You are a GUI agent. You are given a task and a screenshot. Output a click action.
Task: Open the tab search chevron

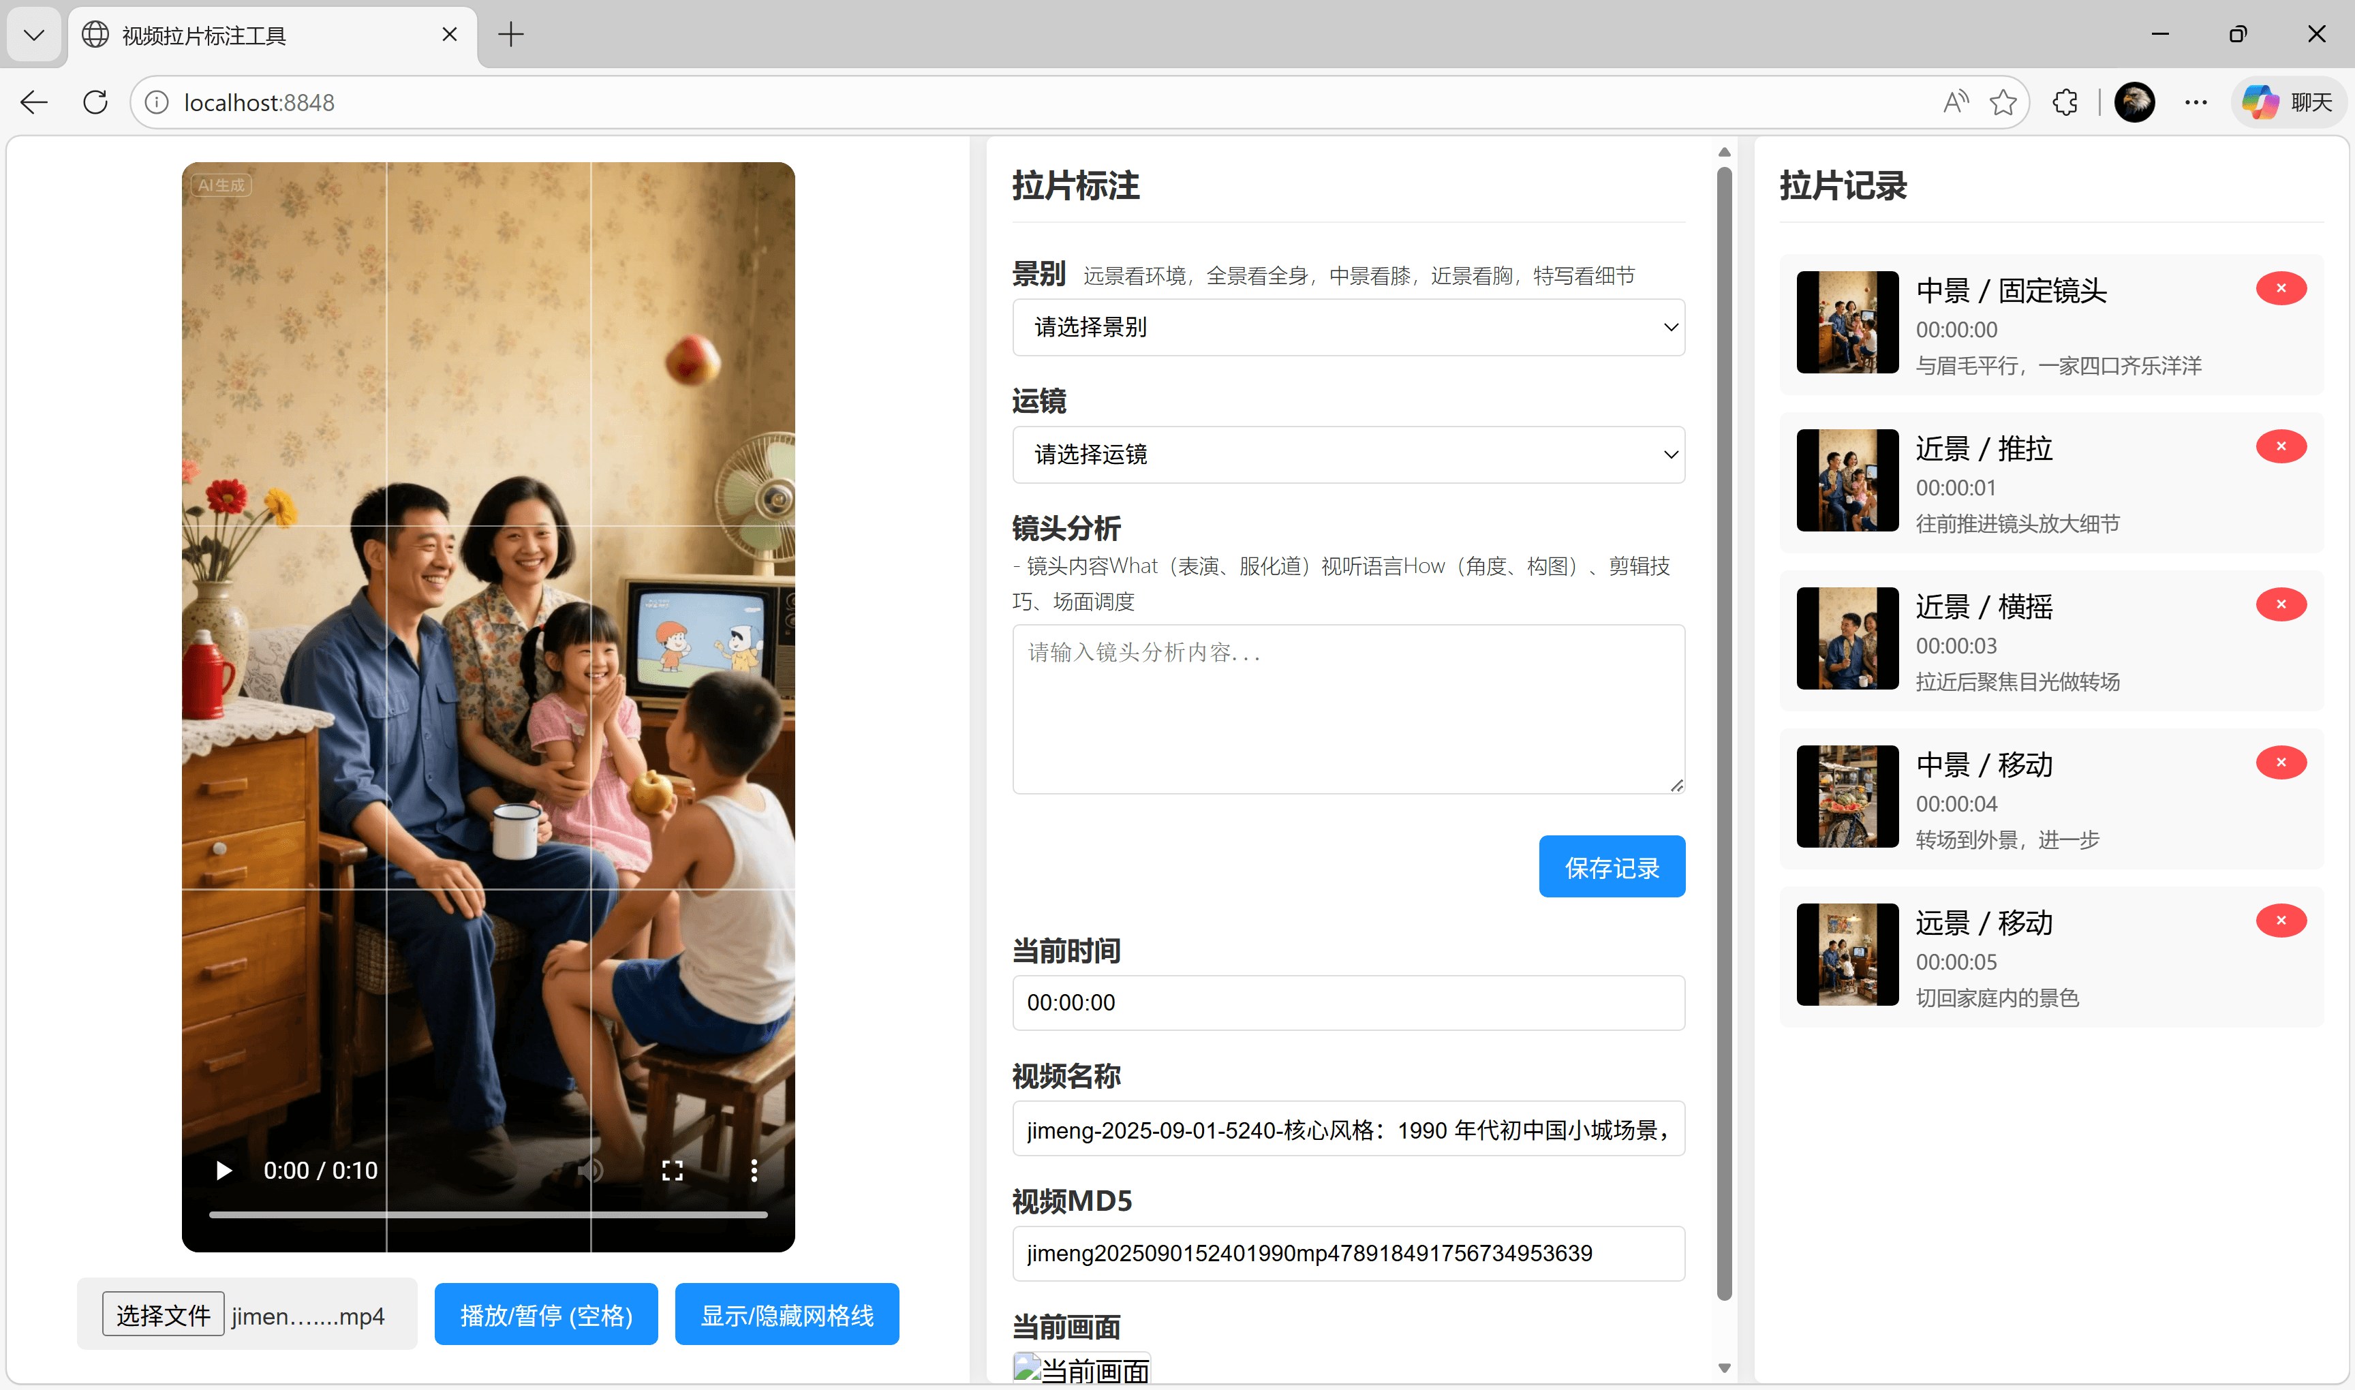coord(33,35)
